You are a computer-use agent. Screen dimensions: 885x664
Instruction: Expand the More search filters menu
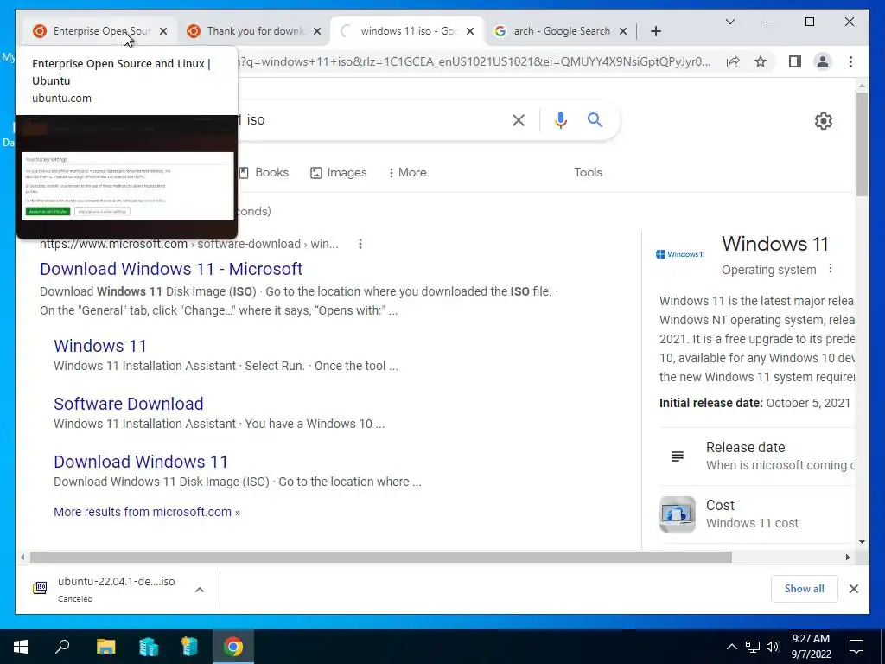pyautogui.click(x=408, y=173)
